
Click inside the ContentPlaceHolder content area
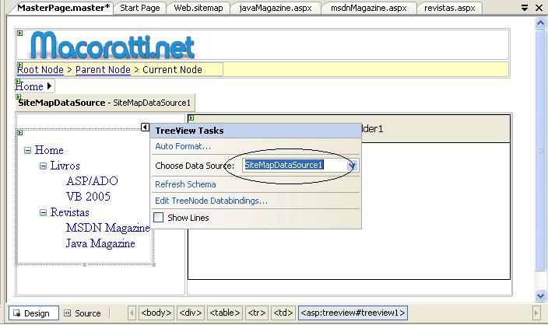349,211
